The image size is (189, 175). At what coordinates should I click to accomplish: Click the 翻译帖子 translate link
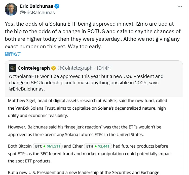coord(13,54)
